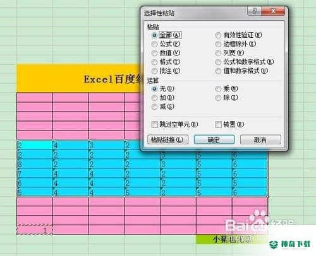Choose the 公式 radio option
This screenshot has width=316, height=256.
click(154, 44)
